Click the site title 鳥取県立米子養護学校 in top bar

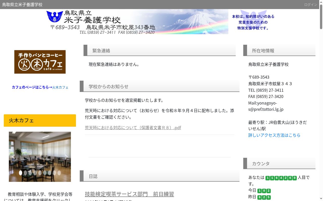coord(22,5)
